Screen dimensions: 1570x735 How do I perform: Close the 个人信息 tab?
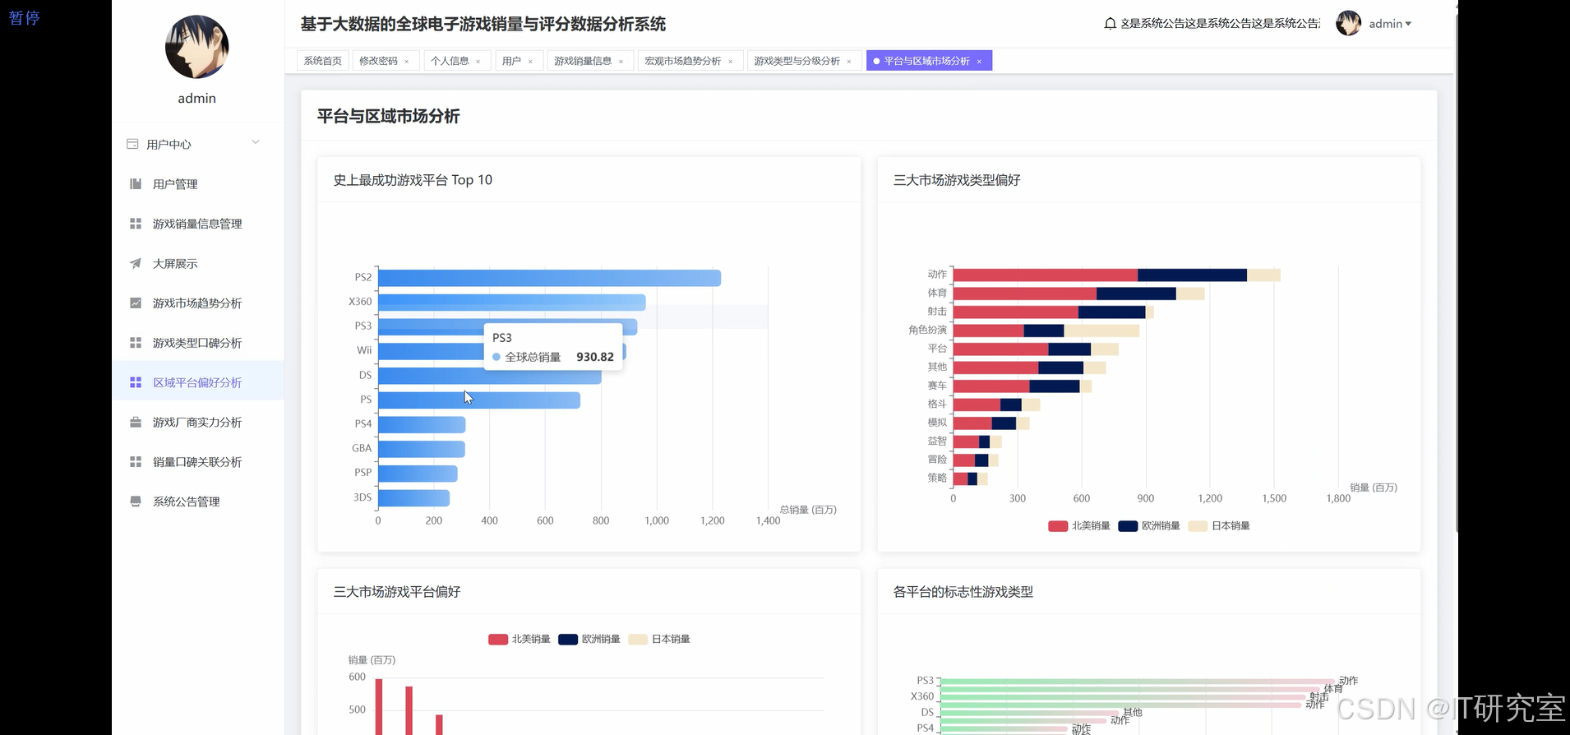[x=478, y=62]
